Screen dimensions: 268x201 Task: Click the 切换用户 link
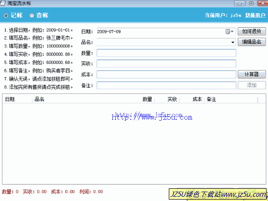point(255,15)
